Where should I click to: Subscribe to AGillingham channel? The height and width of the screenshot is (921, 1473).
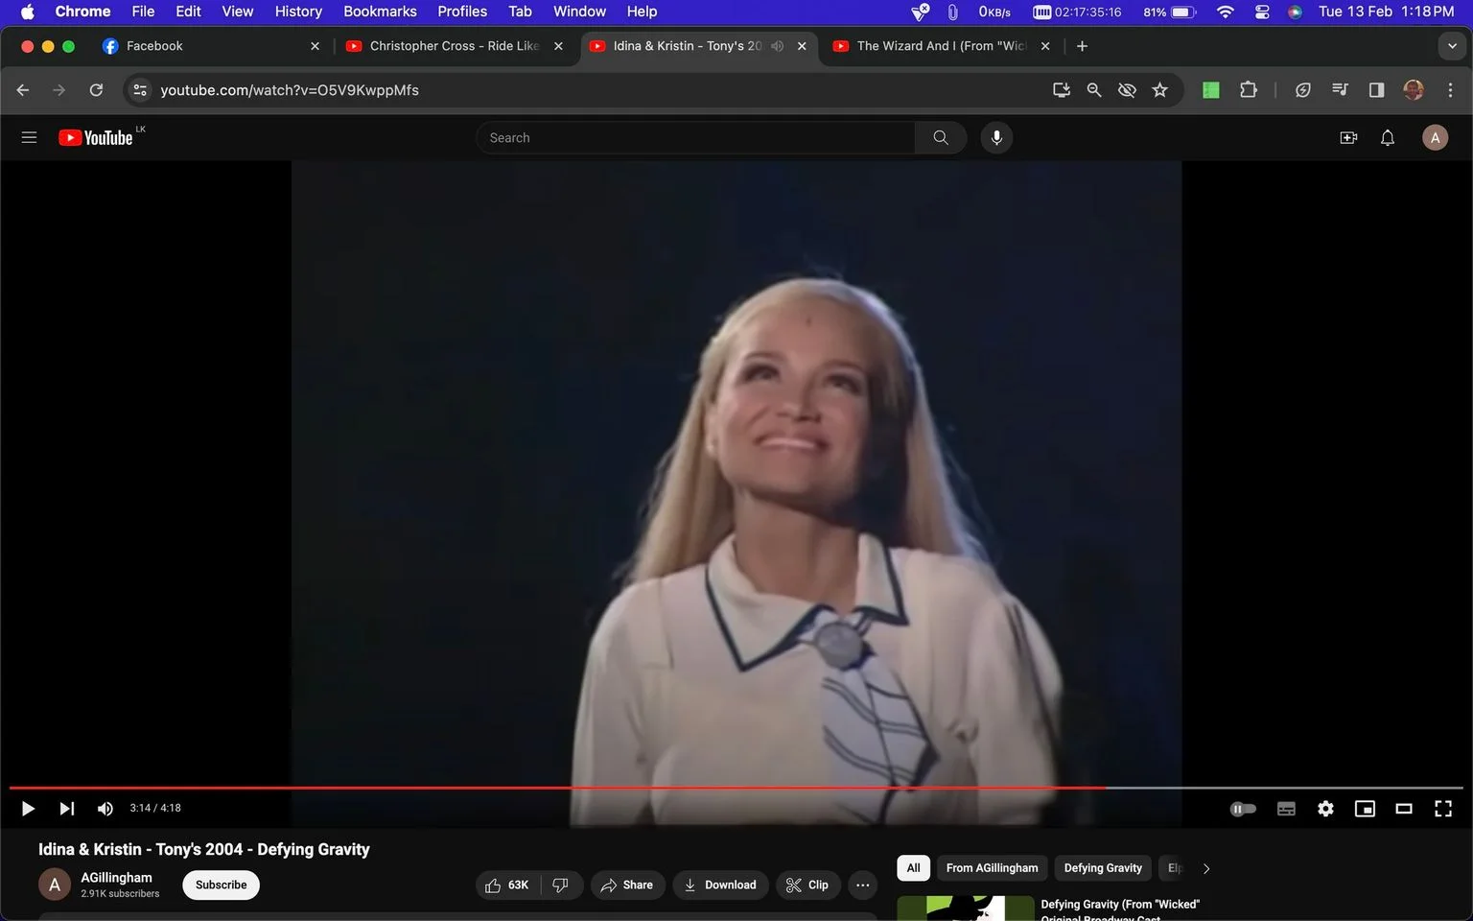point(221,885)
